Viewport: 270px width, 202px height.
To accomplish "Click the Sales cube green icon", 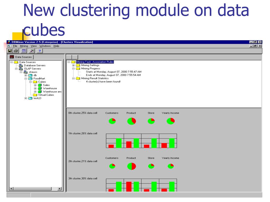I will click(40, 85).
